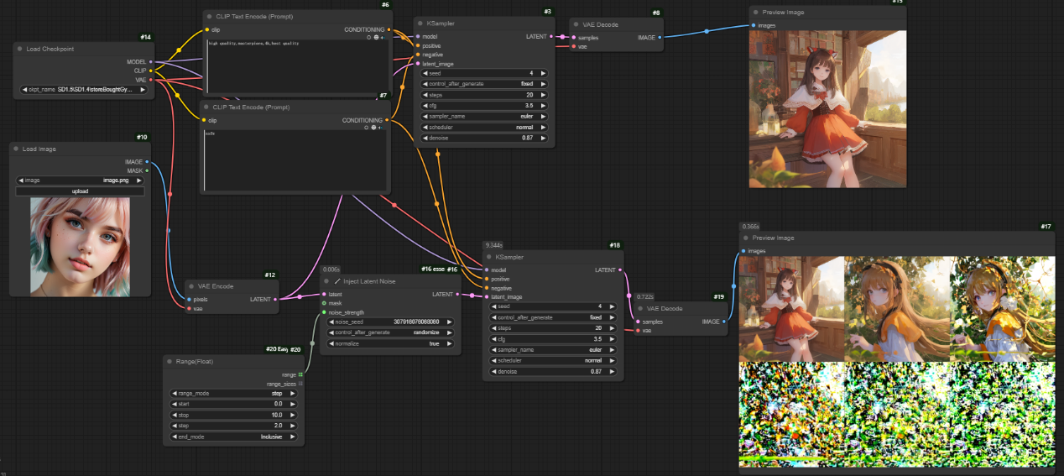The width and height of the screenshot is (1064, 476).
Task: Click the VAE Decode #8 collapse dot
Action: [x=576, y=24]
